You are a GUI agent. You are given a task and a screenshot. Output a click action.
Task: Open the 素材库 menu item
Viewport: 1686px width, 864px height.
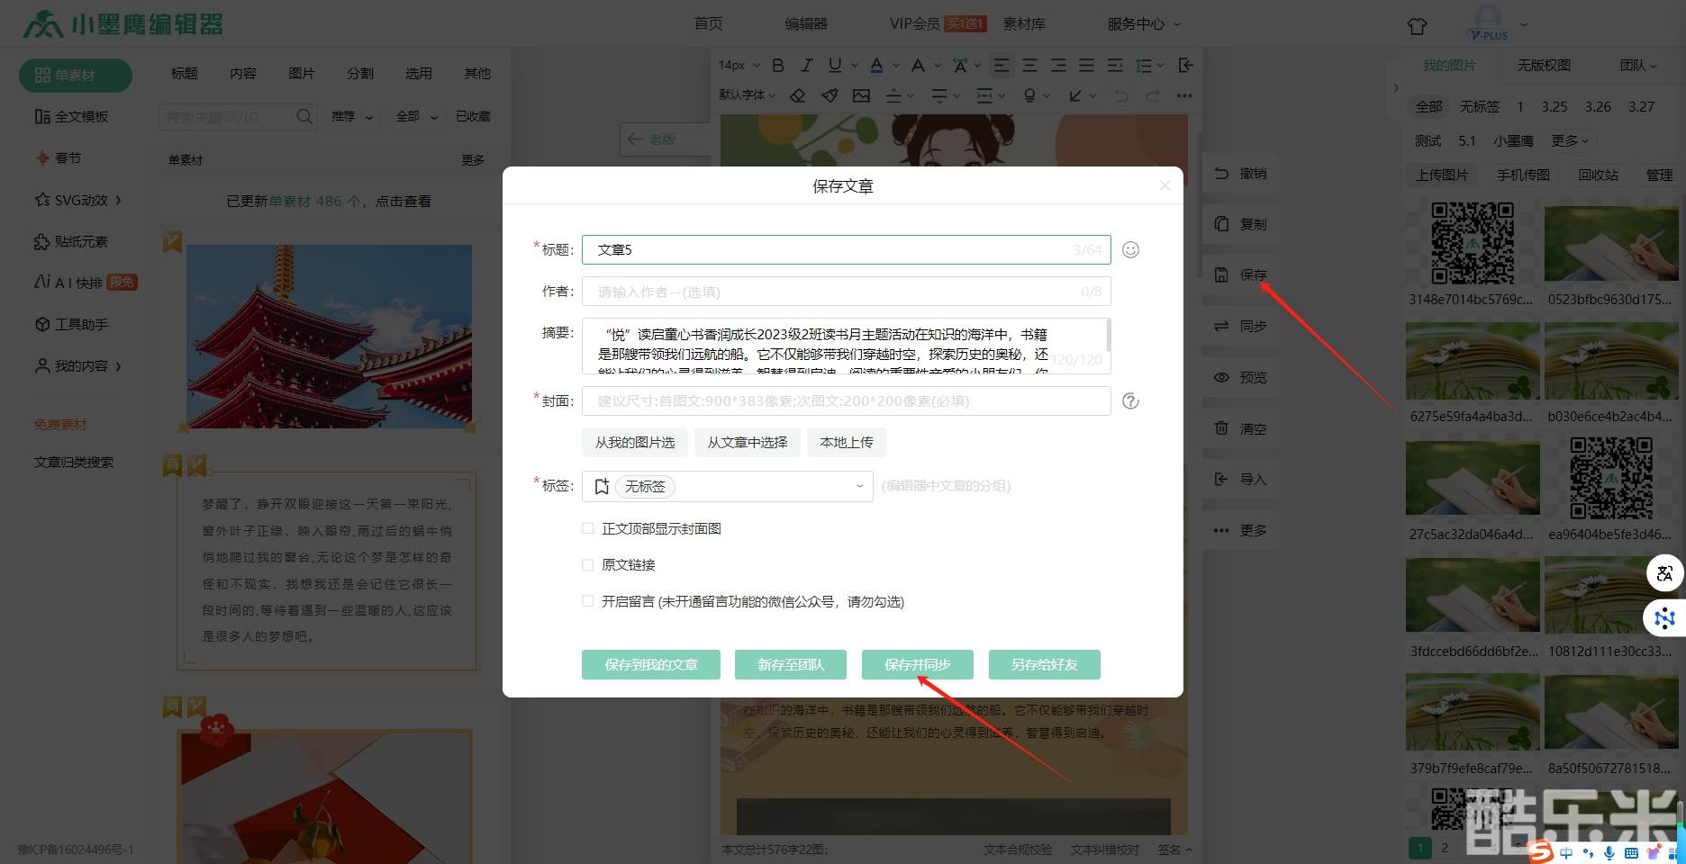[1024, 24]
